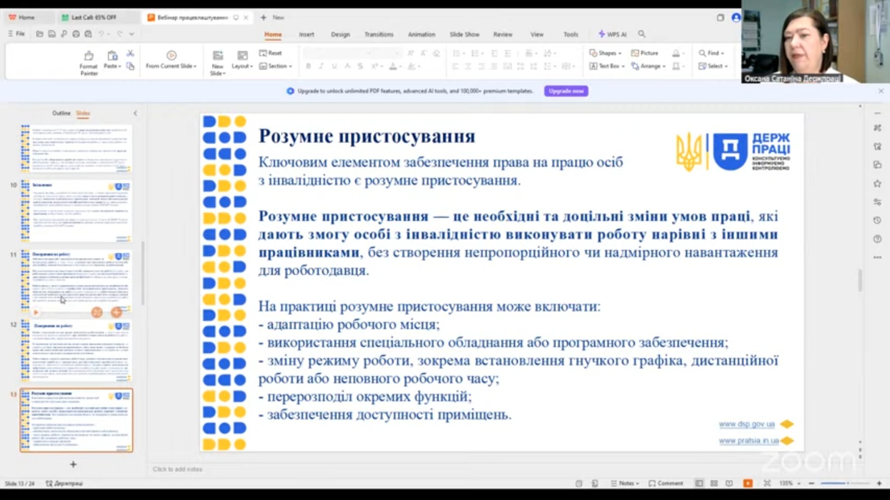Switch to Slide Sorter view in status bar
890x500 pixels.
[x=714, y=483]
